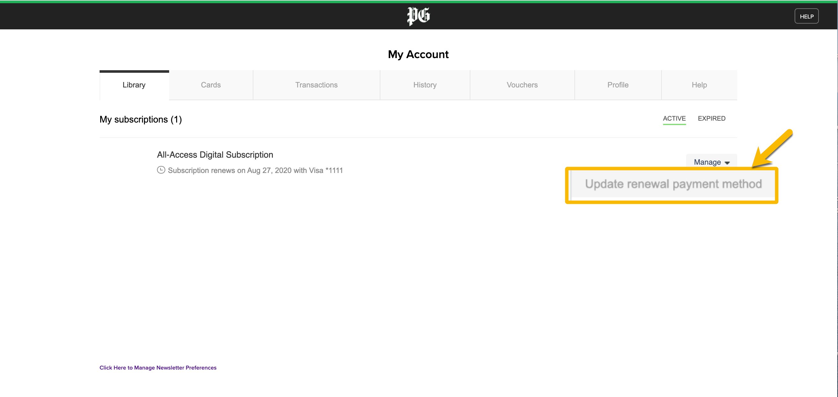Show EXPIRED subscriptions filter
Screen dimensions: 838x397
coord(711,118)
